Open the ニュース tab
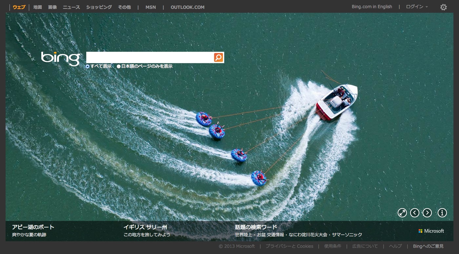This screenshot has height=254, width=459. pyautogui.click(x=71, y=7)
